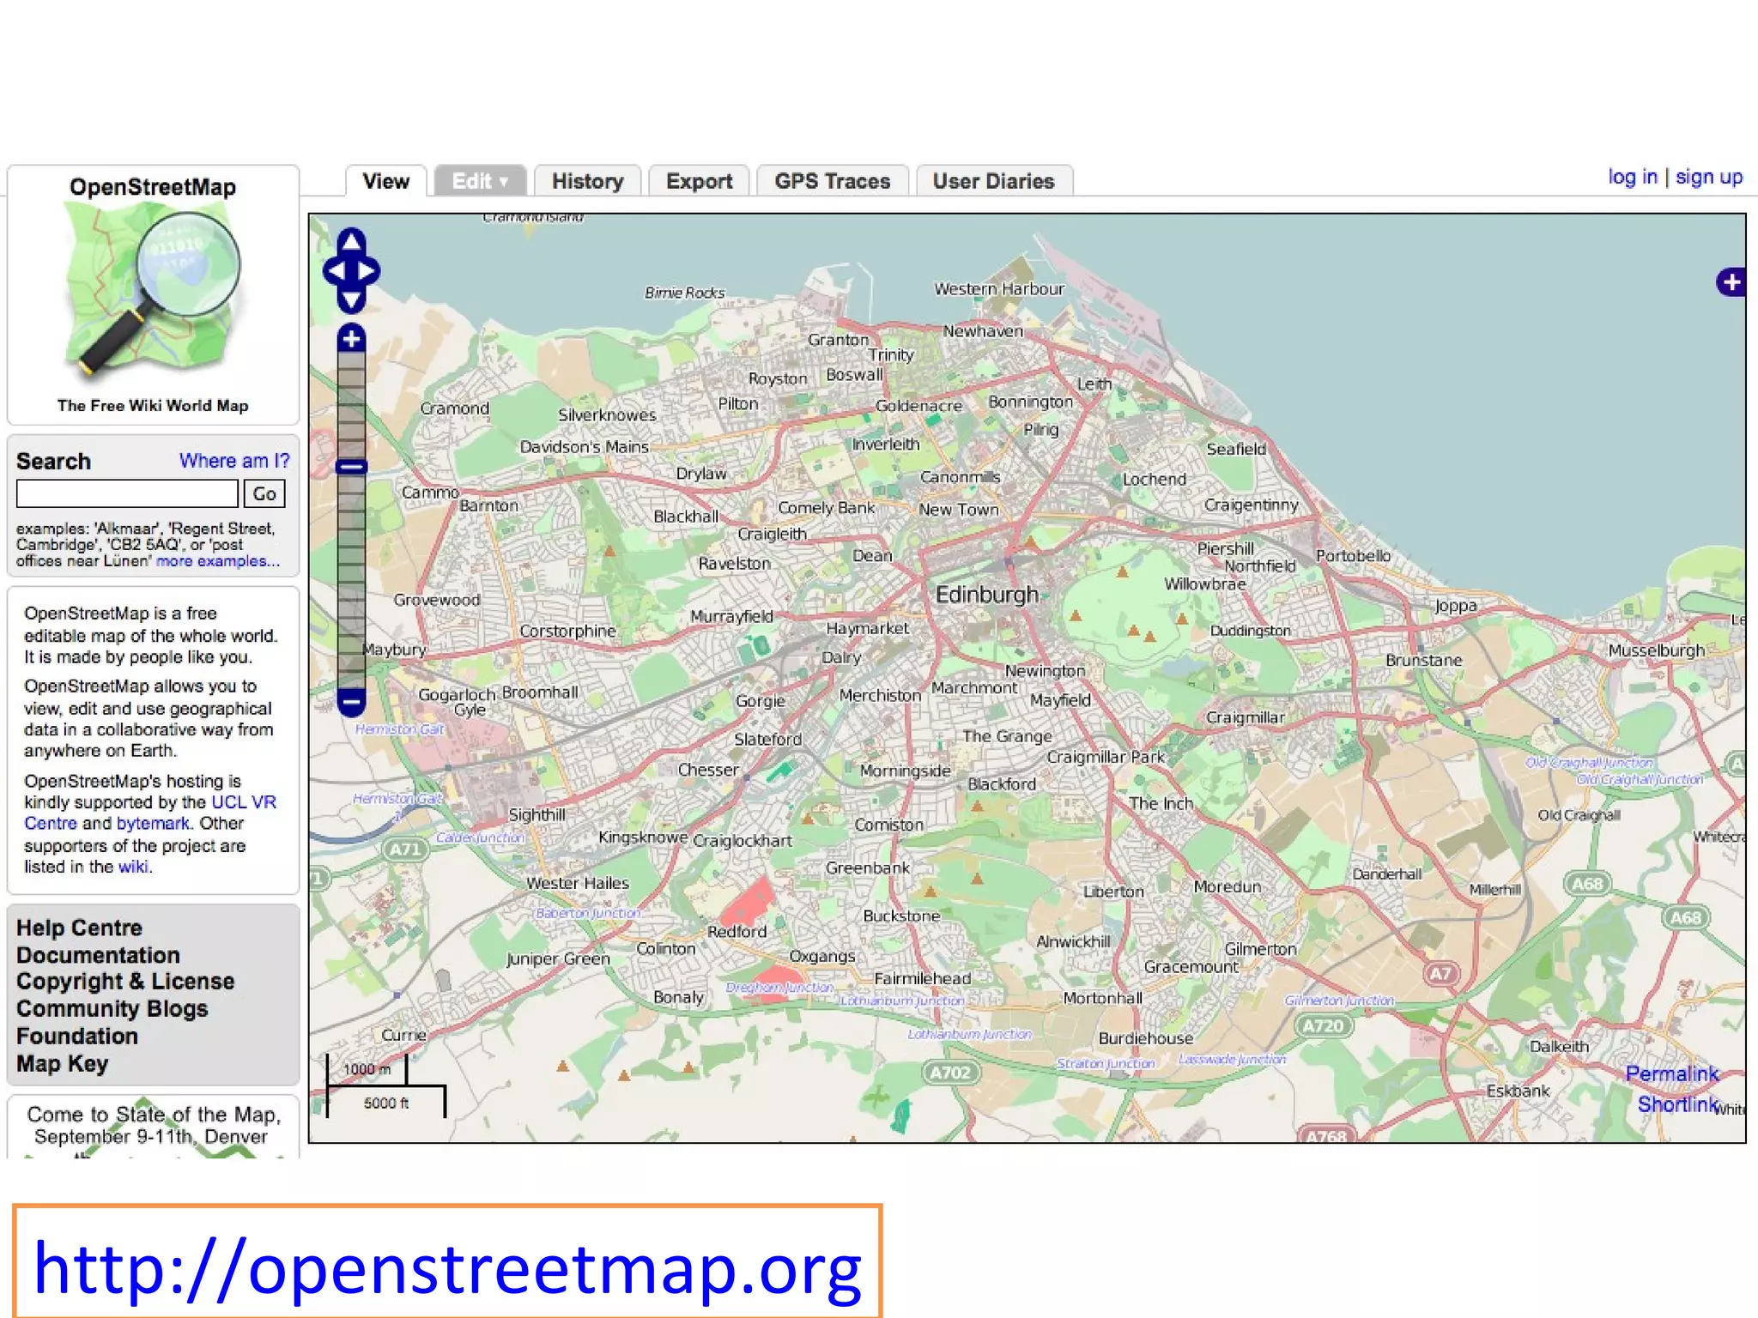Open the Edit dropdown tab

[x=481, y=182]
